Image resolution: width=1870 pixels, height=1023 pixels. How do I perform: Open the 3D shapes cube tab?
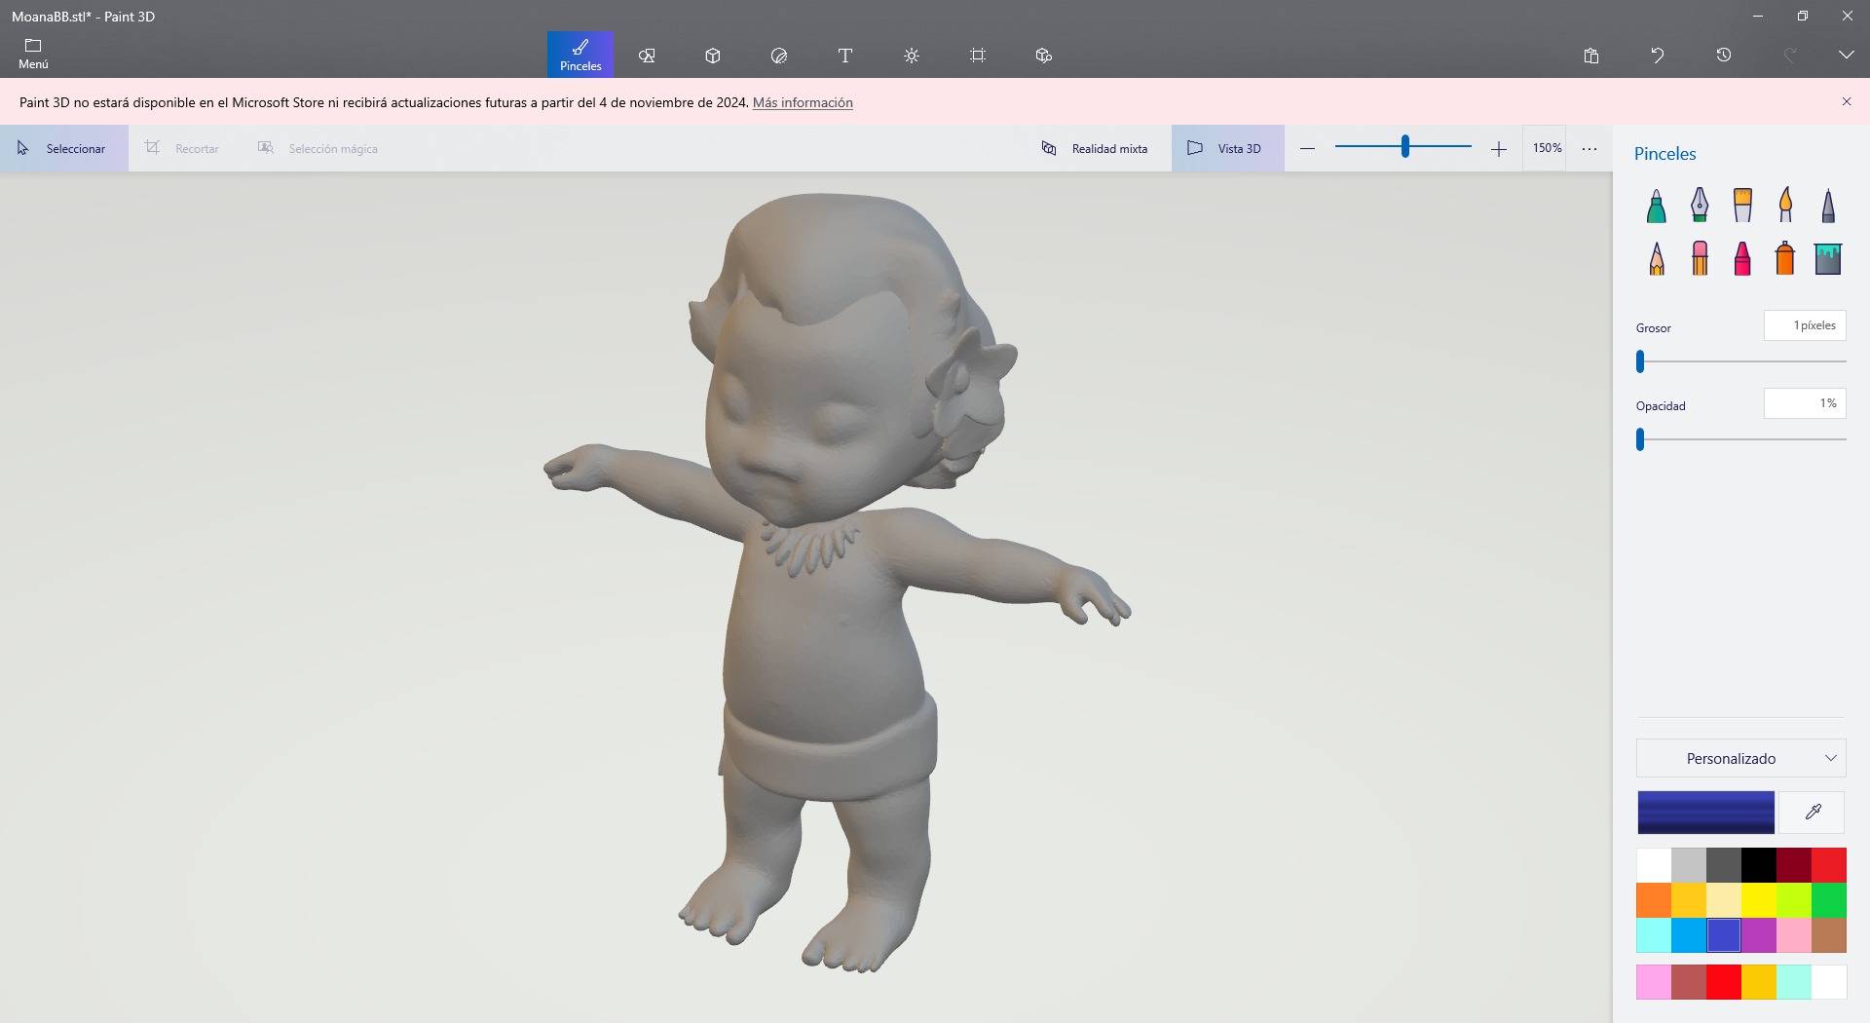pos(713,56)
